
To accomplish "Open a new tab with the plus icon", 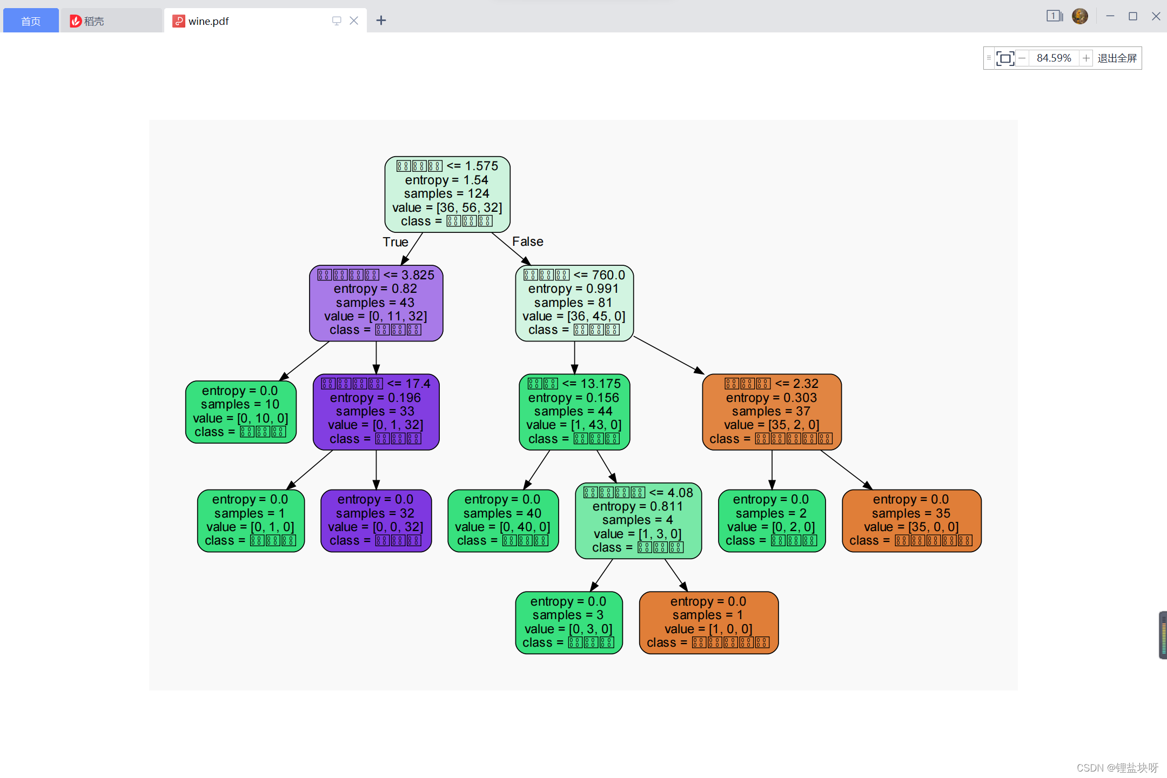I will 381,21.
